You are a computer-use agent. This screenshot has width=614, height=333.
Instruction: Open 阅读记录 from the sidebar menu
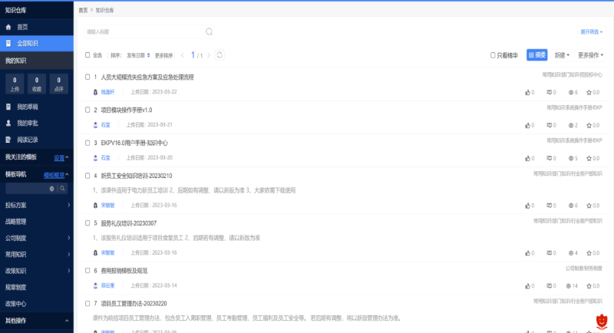coord(28,140)
